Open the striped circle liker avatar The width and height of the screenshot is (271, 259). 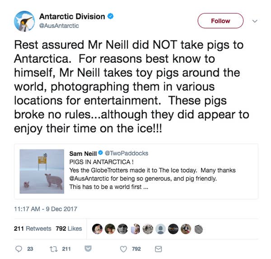pyautogui.click(x=199, y=229)
